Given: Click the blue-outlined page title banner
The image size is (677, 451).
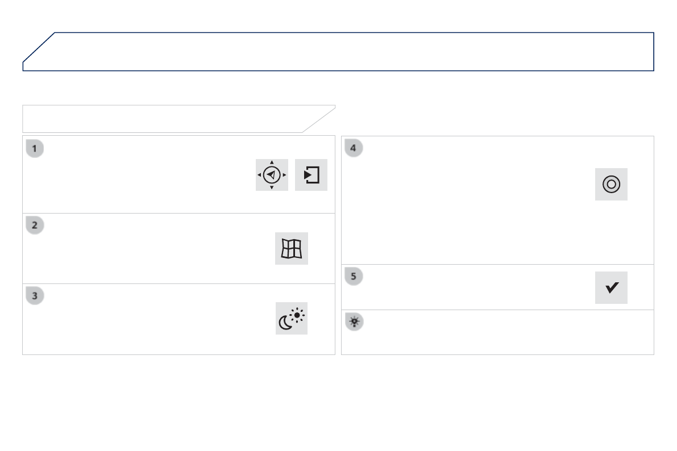Looking at the screenshot, I should click(x=341, y=52).
